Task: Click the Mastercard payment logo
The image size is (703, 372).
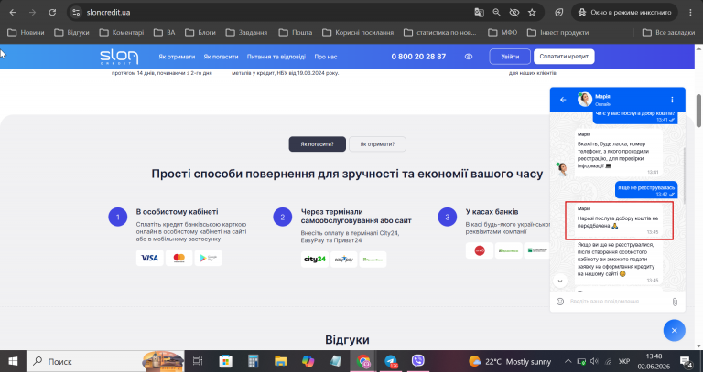Action: [x=178, y=258]
